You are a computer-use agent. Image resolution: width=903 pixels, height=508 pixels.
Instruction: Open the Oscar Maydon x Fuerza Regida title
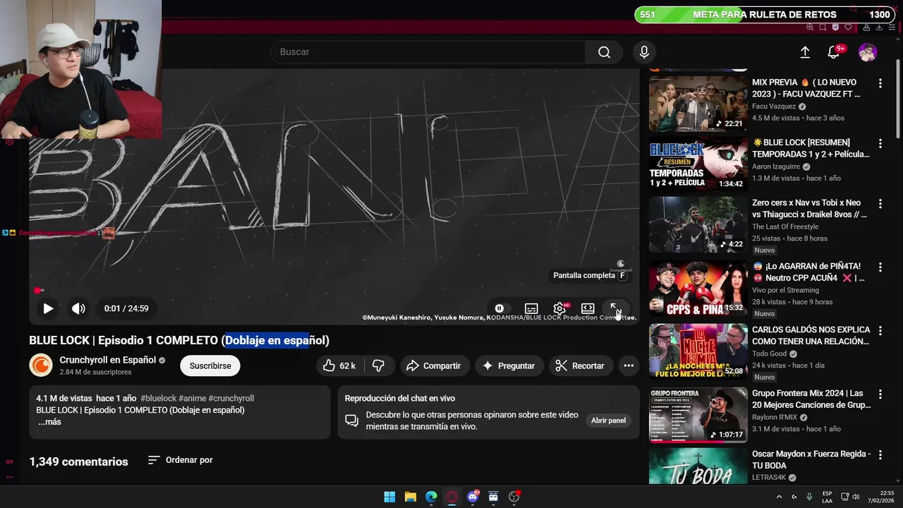coord(811,460)
